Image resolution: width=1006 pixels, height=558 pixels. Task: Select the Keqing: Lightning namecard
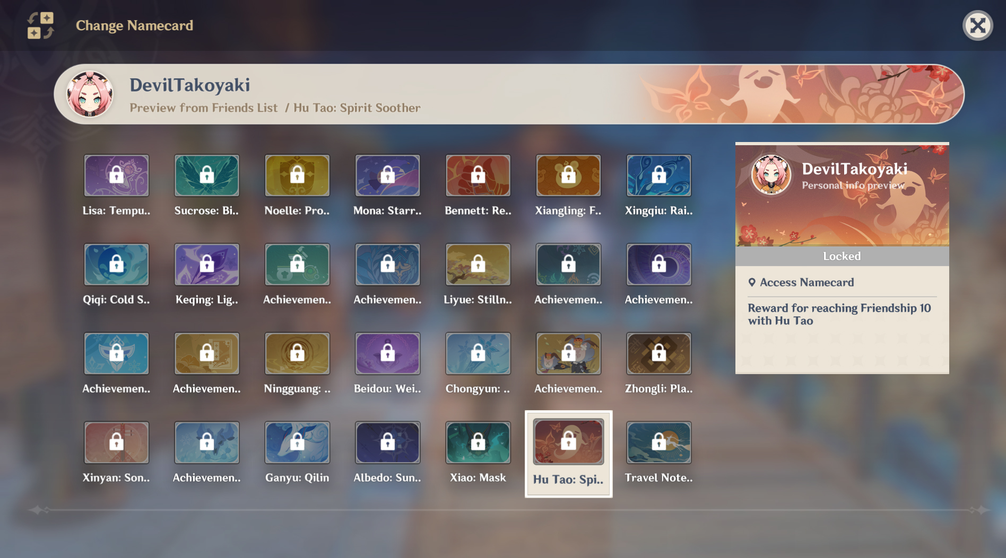(x=207, y=264)
